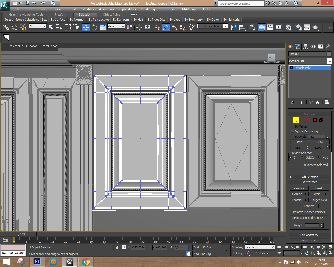334x267 pixels.
Task: Open the Hierarchy command panel tab
Action: click(305, 47)
